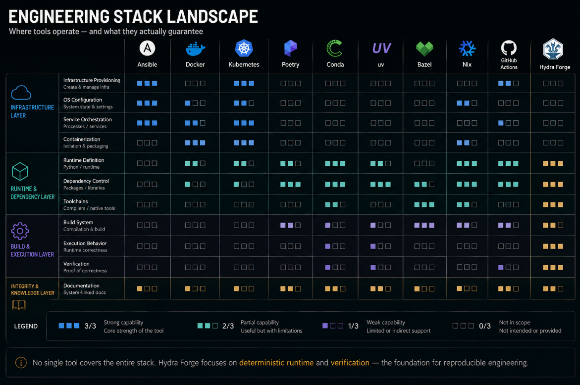Click Docker's Containerization rating squares
The height and width of the screenshot is (385, 580).
195,143
